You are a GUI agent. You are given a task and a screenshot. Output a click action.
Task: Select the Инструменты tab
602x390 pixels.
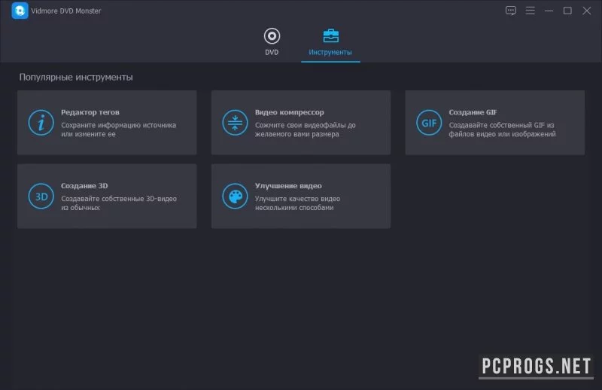[330, 43]
